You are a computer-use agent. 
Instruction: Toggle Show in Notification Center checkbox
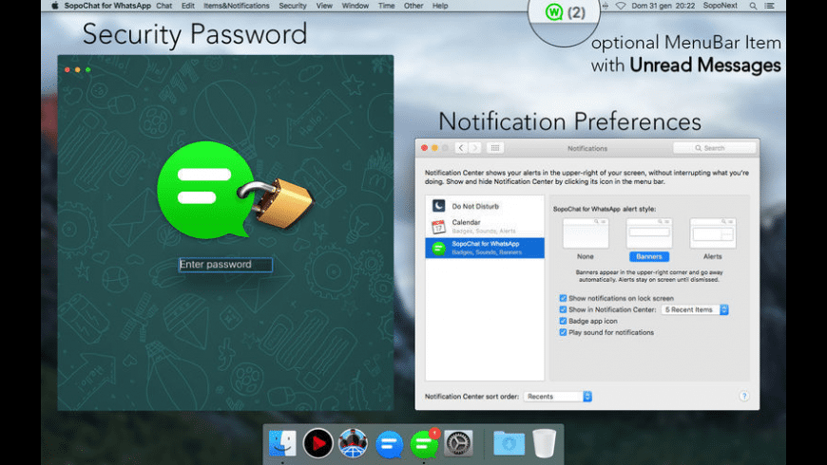coord(563,309)
